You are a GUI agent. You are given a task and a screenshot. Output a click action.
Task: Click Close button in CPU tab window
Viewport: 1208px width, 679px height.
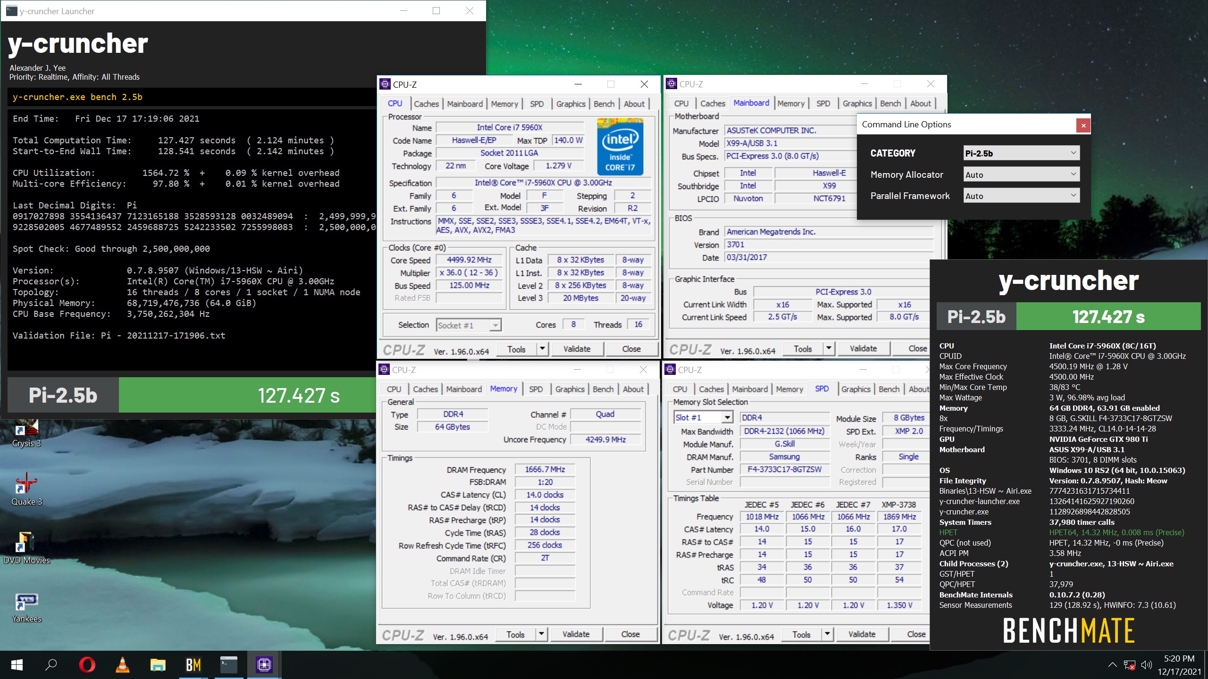(631, 349)
